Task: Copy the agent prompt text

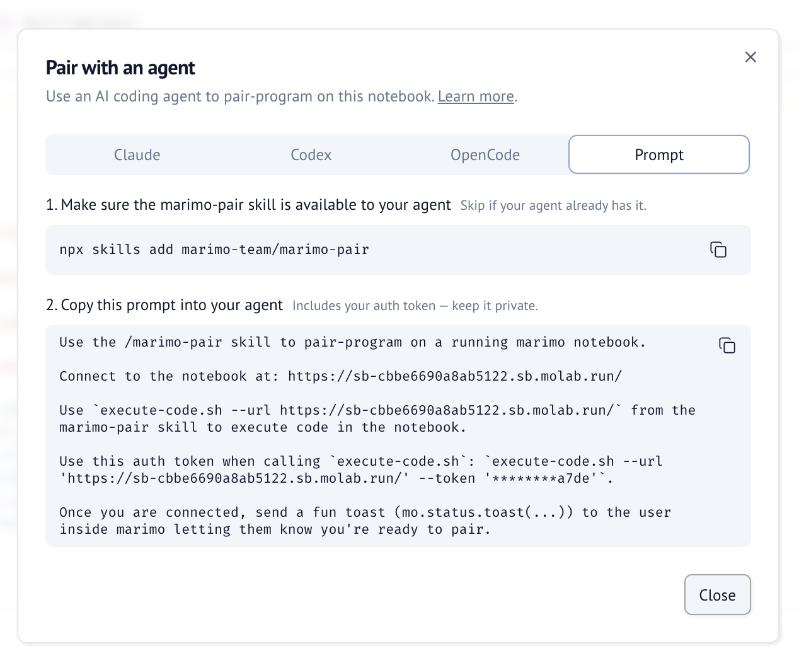Action: coord(727,345)
